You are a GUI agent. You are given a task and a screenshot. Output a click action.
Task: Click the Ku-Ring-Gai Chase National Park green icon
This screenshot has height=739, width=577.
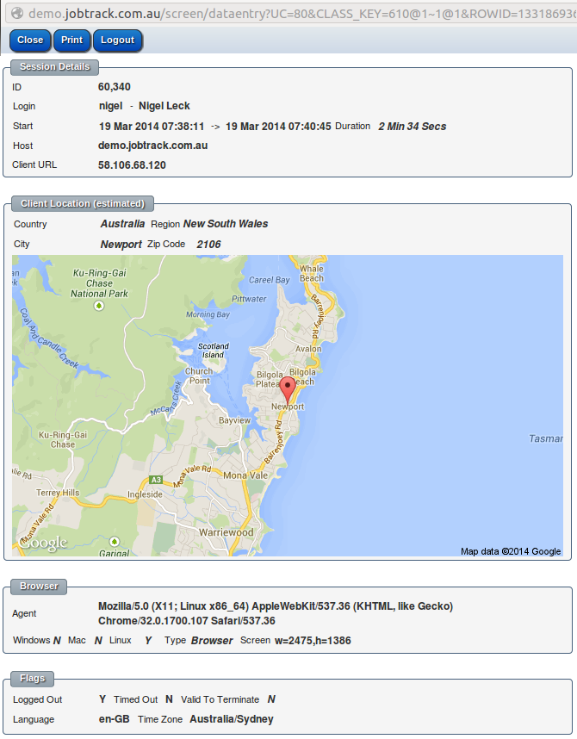(100, 306)
